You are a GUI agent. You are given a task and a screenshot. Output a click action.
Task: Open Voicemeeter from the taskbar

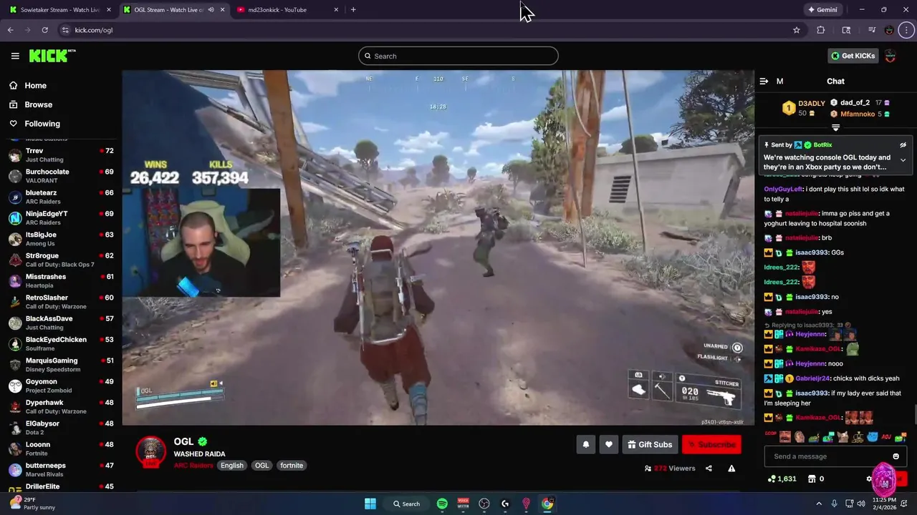tap(463, 504)
